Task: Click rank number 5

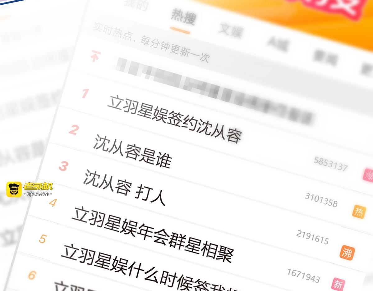Action: [x=43, y=239]
